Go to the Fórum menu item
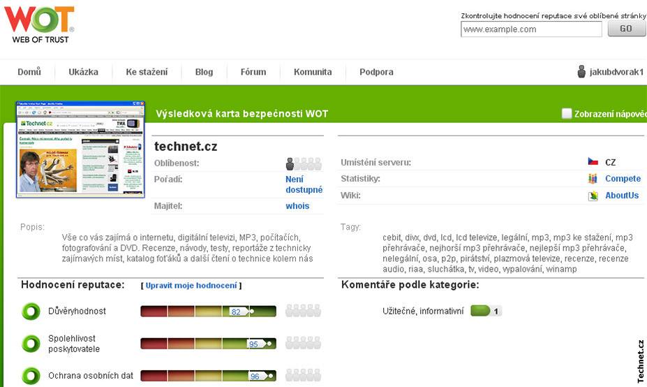This screenshot has height=387, width=647. [x=253, y=72]
